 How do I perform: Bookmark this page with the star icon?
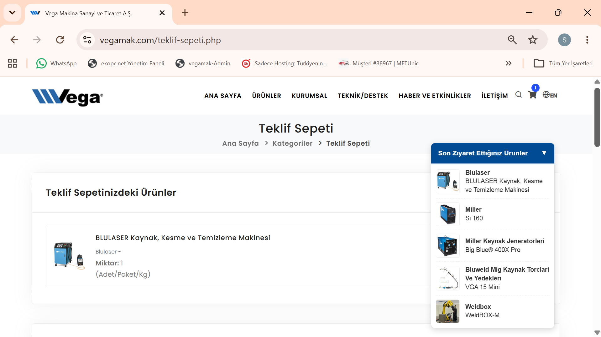click(x=533, y=40)
